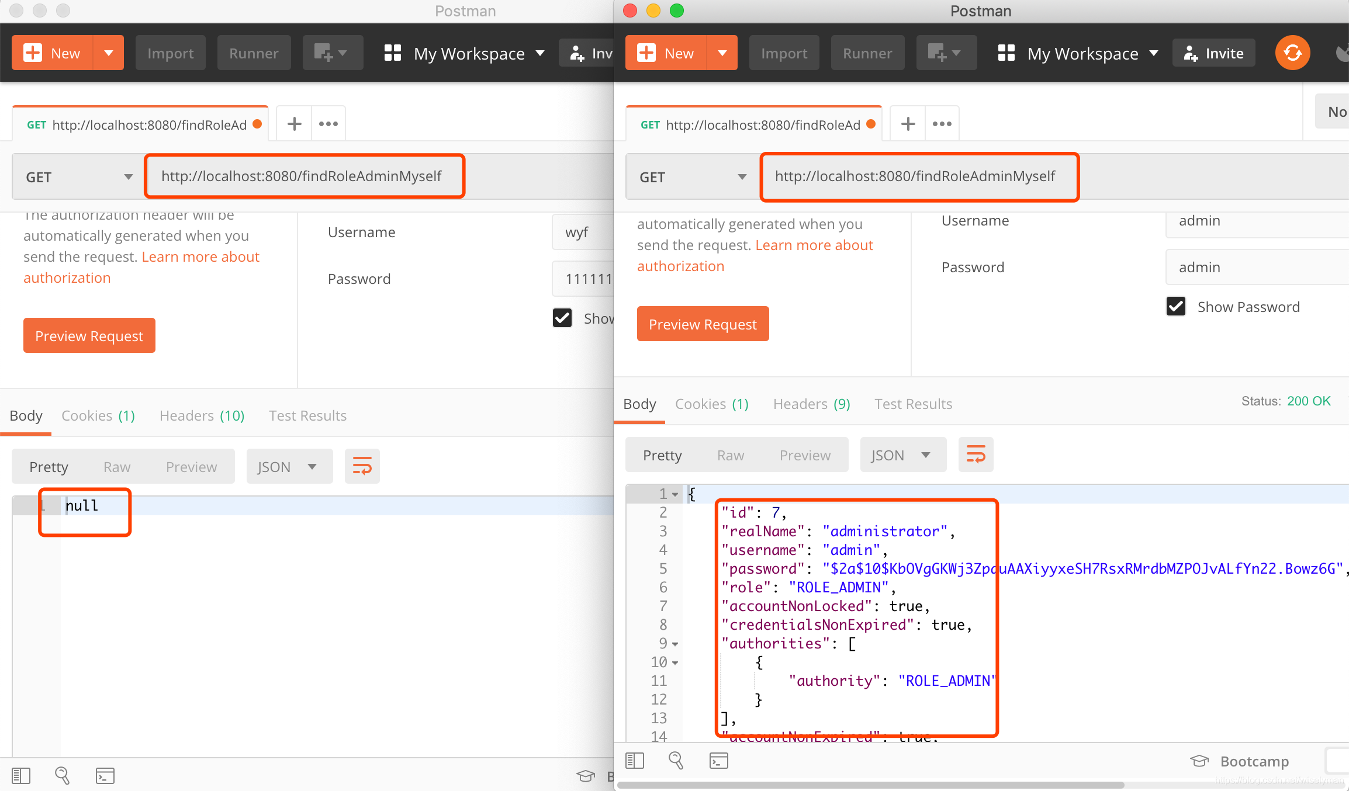Open console icon in right window status bar
Viewport: 1349px width, 791px height.
(718, 760)
